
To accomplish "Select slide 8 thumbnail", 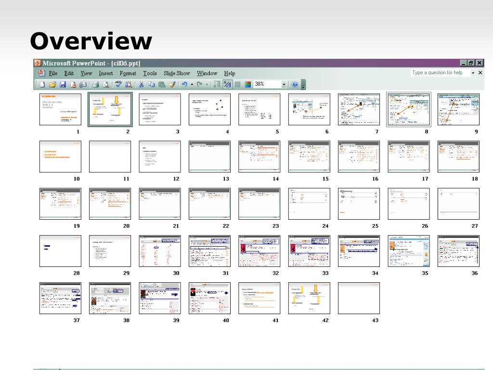I will (409, 109).
